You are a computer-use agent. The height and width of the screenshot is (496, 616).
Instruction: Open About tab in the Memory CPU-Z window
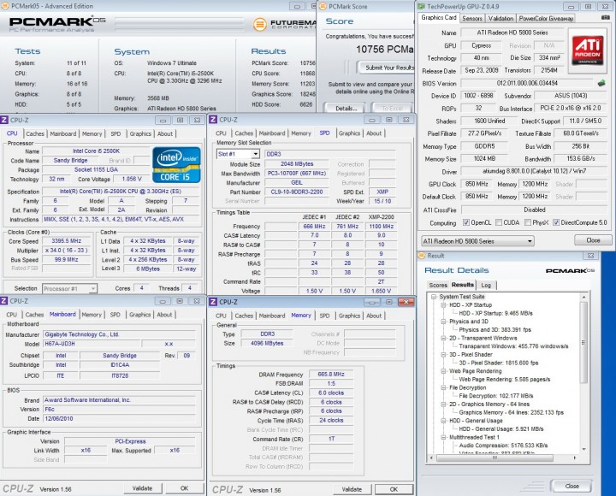tap(374, 316)
